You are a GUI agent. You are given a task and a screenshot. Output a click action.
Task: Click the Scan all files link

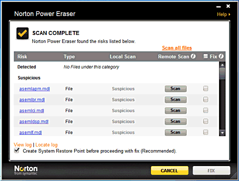pos(177,48)
